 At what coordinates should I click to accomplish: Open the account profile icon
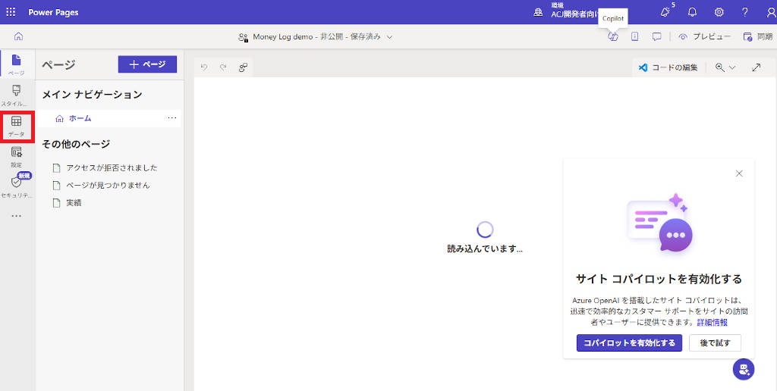tap(771, 12)
